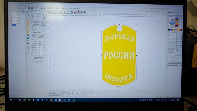The image size is (197, 111).
Task: Select the Text tool
Action: tap(28, 35)
